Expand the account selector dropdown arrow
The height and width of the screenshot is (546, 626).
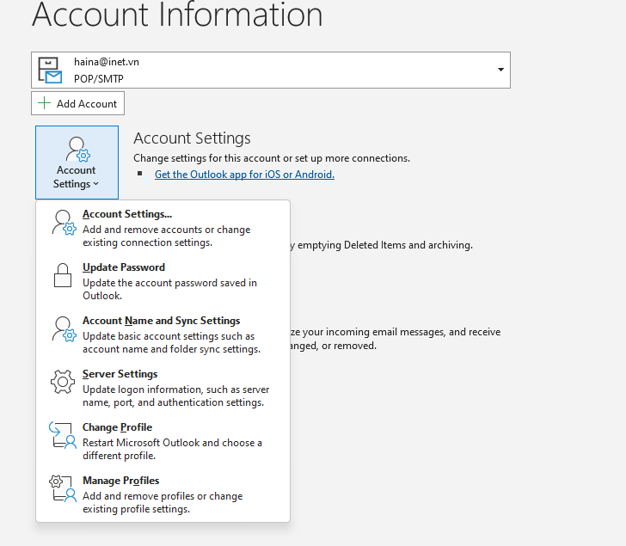tap(500, 70)
